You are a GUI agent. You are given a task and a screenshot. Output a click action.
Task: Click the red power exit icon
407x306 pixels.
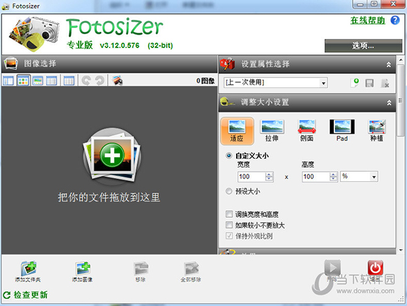[x=375, y=268]
